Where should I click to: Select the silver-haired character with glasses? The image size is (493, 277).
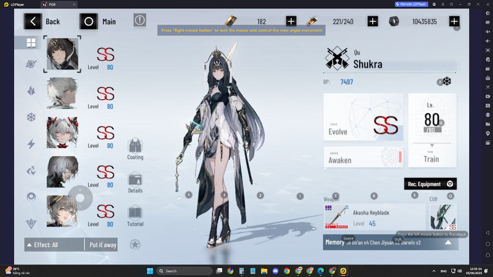62,172
